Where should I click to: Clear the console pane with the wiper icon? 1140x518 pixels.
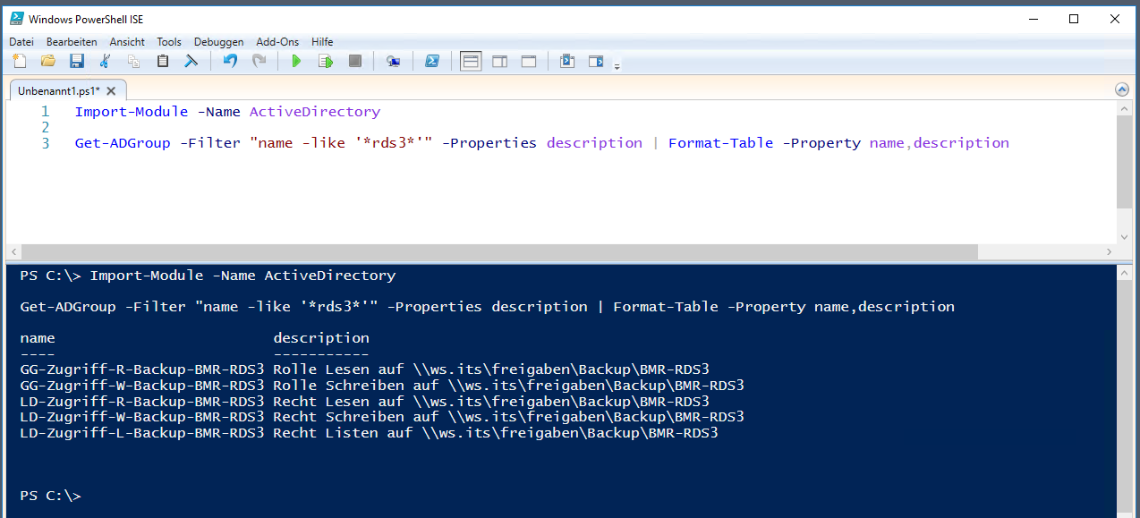click(191, 62)
